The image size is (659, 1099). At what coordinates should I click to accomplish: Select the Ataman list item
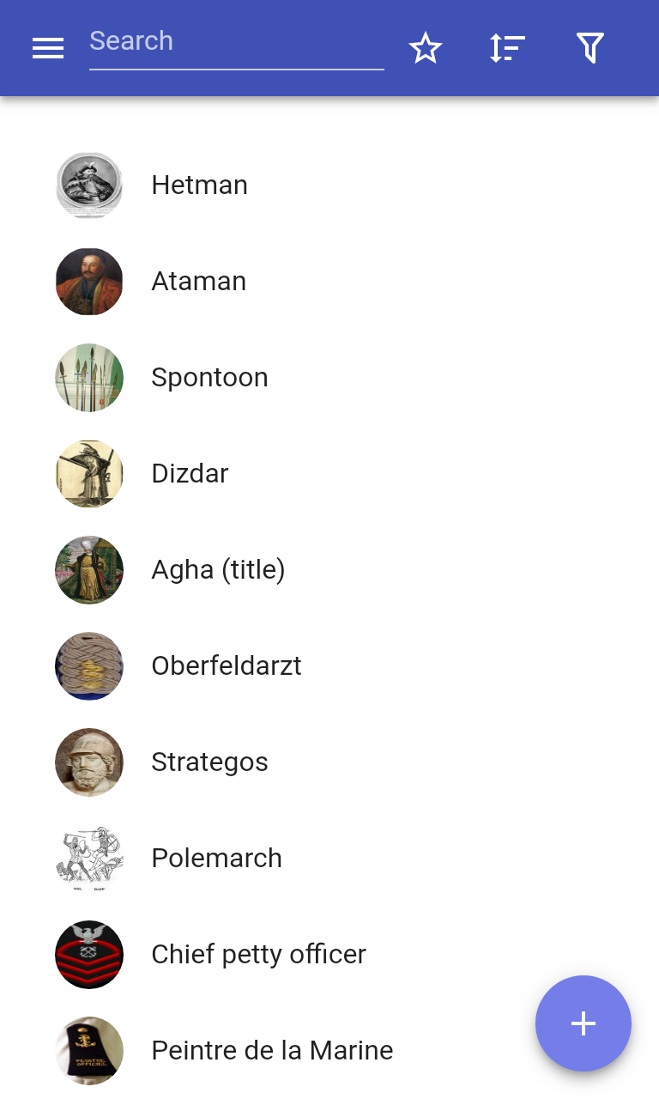pos(198,282)
